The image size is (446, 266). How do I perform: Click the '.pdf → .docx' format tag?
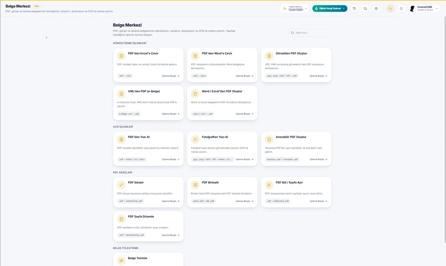tap(199, 76)
